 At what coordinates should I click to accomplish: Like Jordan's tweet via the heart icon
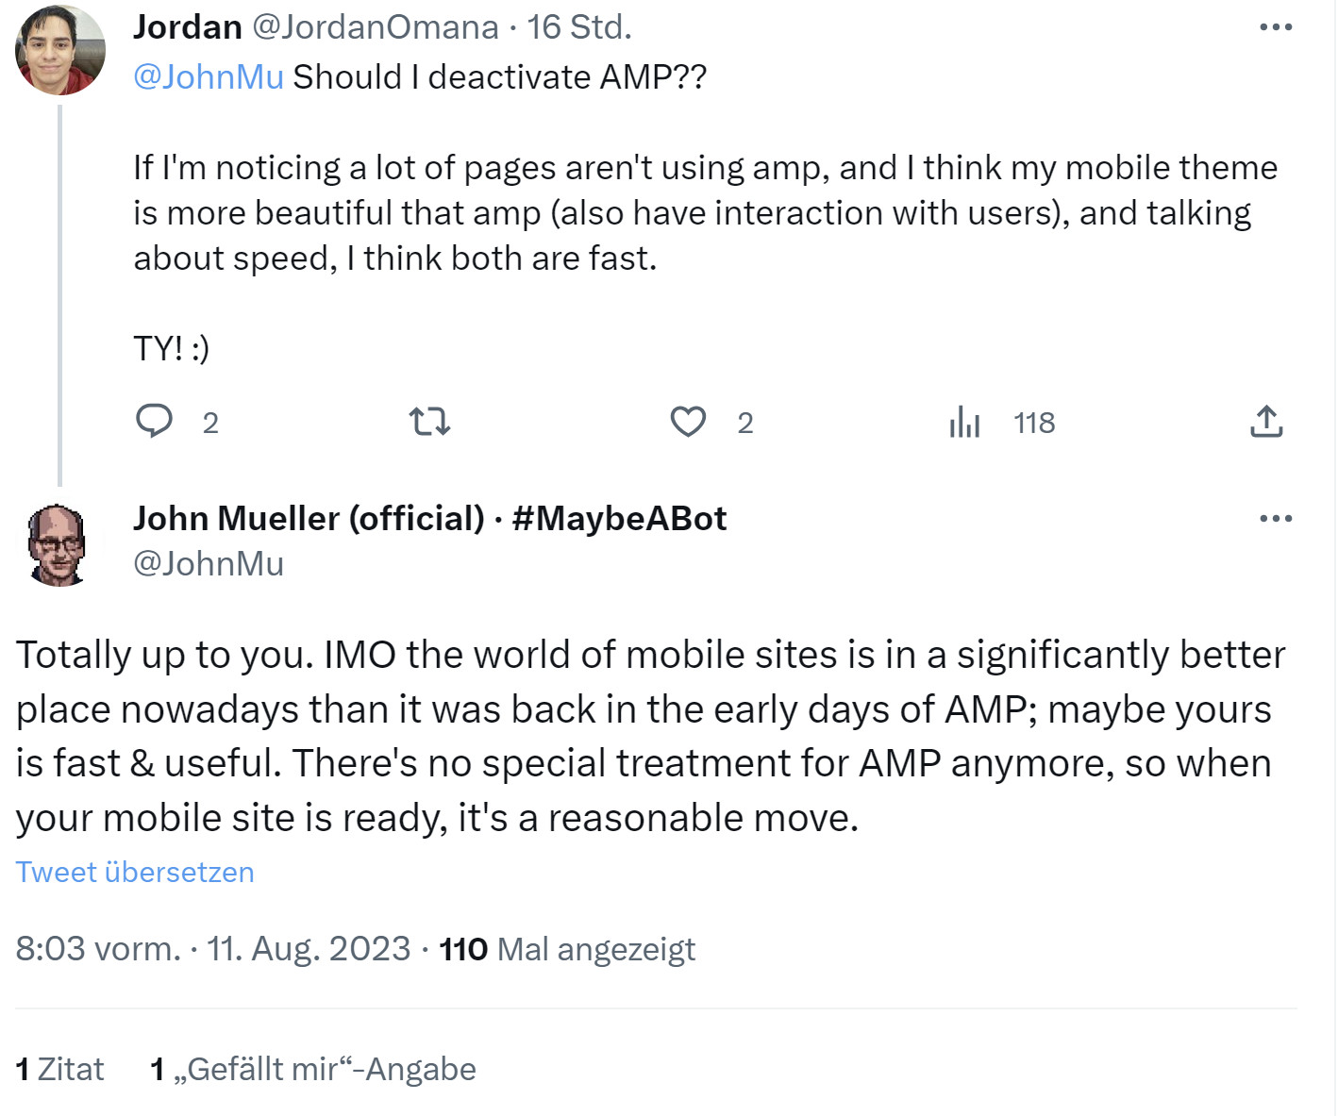689,422
